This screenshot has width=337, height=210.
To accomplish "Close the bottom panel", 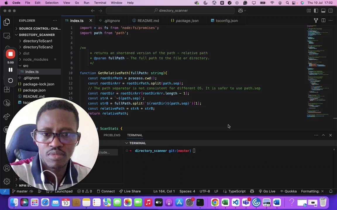I will point(331,135).
